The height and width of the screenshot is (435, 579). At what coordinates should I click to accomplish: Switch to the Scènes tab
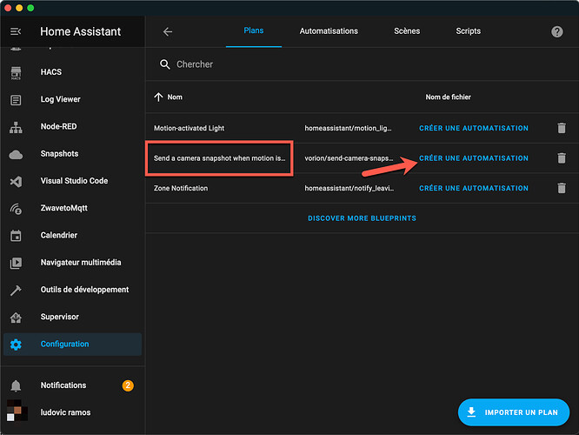click(407, 31)
